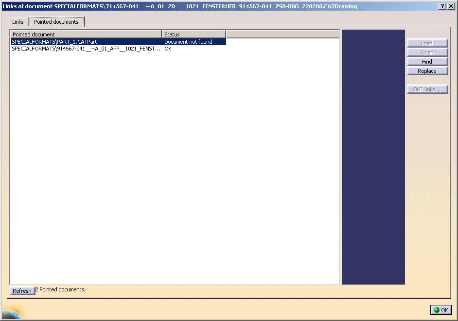
Task: Click the Status column header
Action: [194, 34]
